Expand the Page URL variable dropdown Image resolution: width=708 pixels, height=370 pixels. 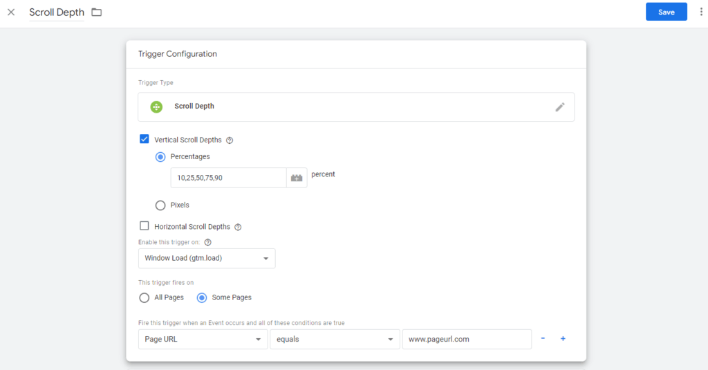(203, 339)
